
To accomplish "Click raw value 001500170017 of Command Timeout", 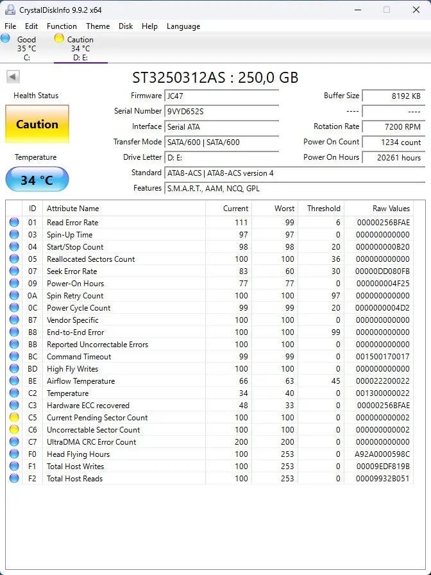I will click(x=383, y=356).
